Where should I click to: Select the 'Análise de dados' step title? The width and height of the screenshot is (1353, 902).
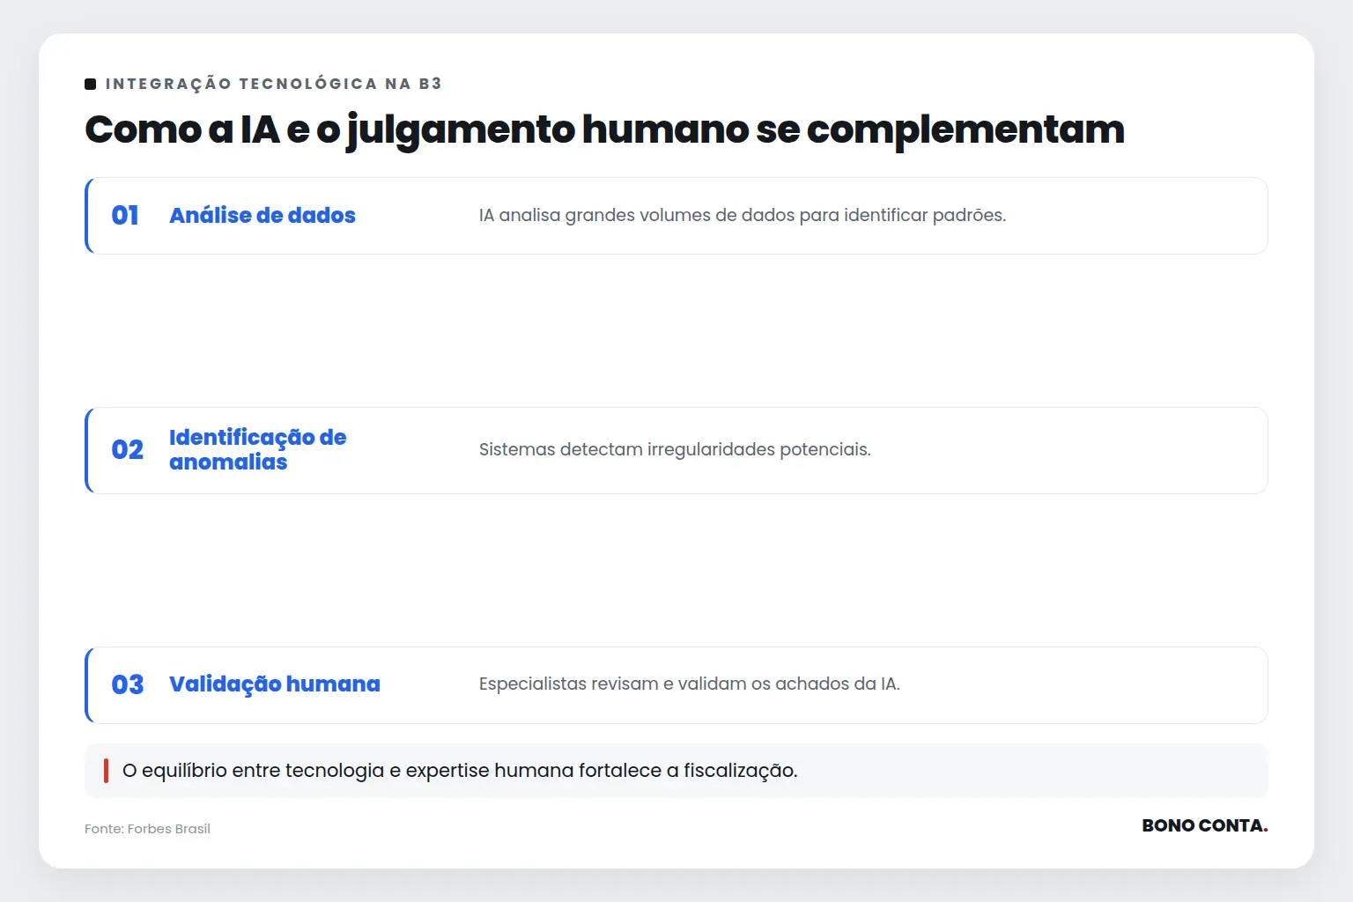(x=262, y=216)
